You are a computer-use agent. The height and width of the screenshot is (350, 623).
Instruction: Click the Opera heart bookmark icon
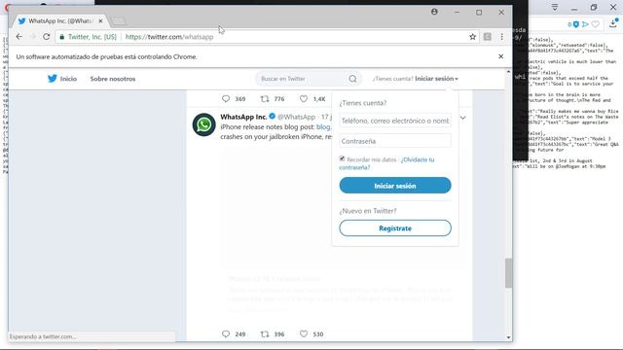595,24
